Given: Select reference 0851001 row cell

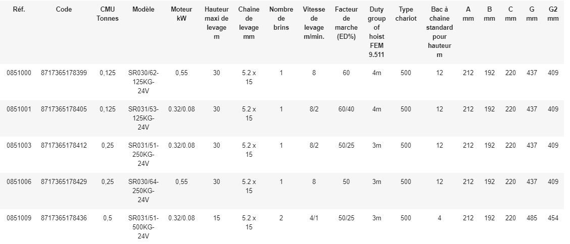Looking at the screenshot, I should click(x=19, y=109).
